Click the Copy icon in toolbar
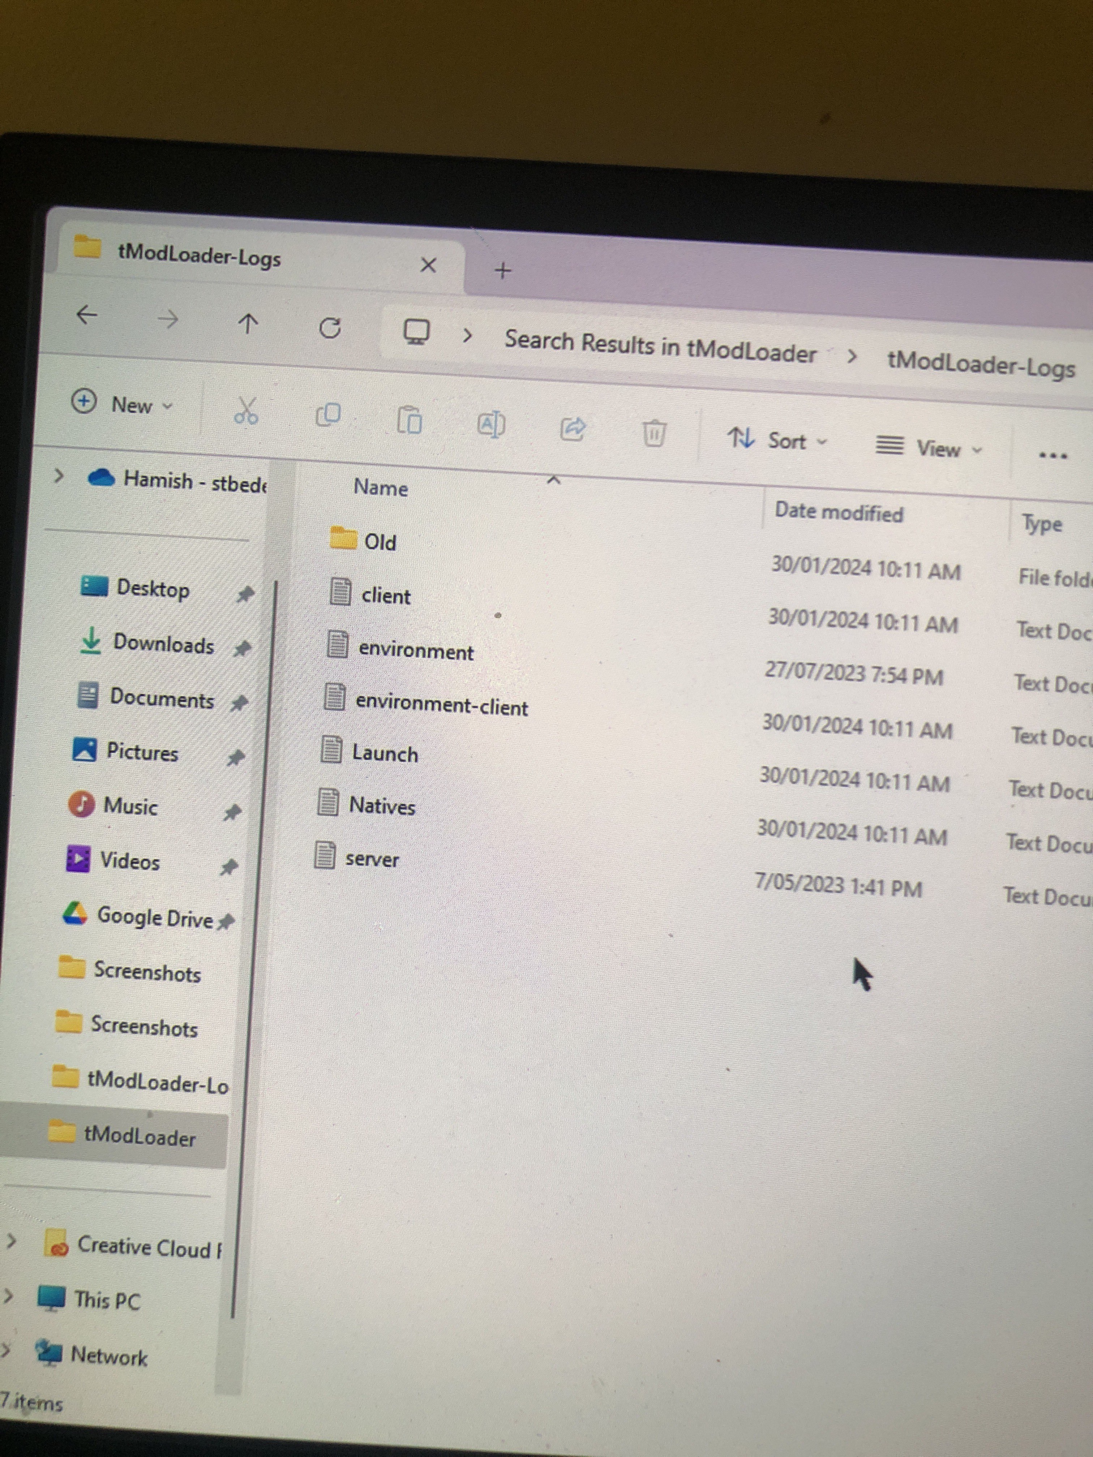1093x1457 pixels. (328, 415)
